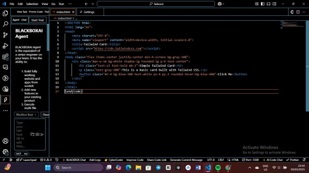Screen dimensions: 309x173
Task: Click the Start Trial button
Action: 37,20
